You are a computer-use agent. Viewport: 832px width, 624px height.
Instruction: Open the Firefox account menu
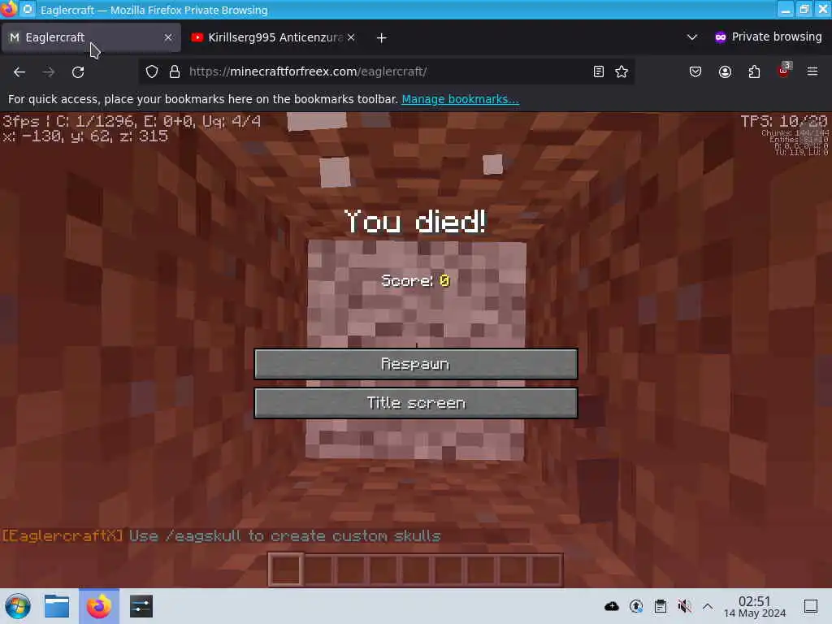[x=725, y=71]
